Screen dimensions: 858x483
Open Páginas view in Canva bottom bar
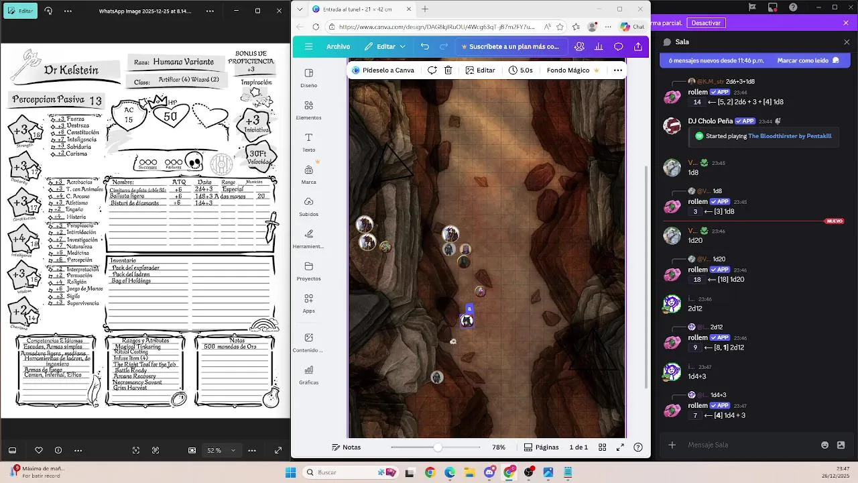pos(542,447)
